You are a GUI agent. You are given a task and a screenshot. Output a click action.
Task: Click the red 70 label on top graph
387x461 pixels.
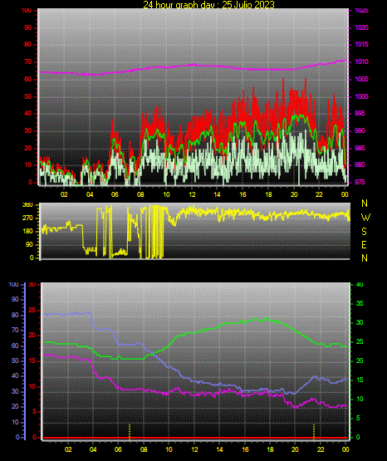(x=27, y=62)
